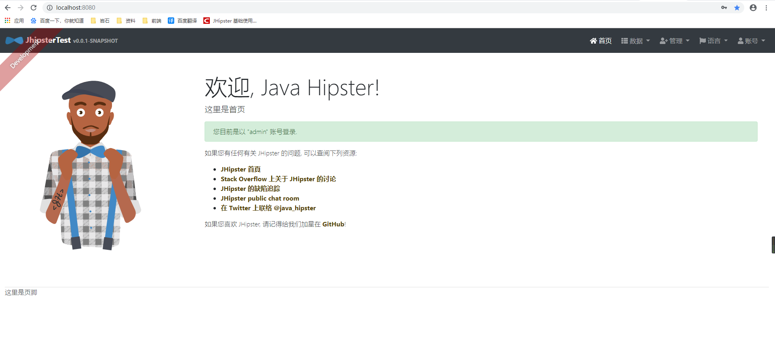775x364 pixels.
Task: Open the JHipster public chat room link
Action: tap(260, 198)
